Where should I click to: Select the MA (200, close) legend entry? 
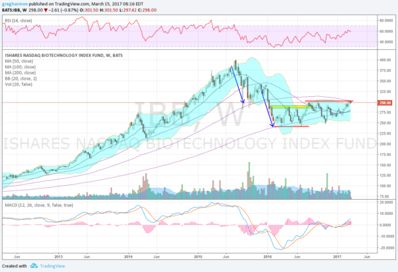[x=21, y=73]
